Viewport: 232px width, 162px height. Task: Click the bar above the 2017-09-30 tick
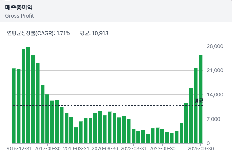point(47,119)
